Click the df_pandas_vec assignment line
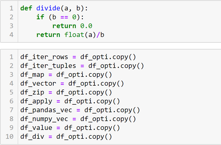The height and width of the screenshot is (145, 221). pos(80,110)
